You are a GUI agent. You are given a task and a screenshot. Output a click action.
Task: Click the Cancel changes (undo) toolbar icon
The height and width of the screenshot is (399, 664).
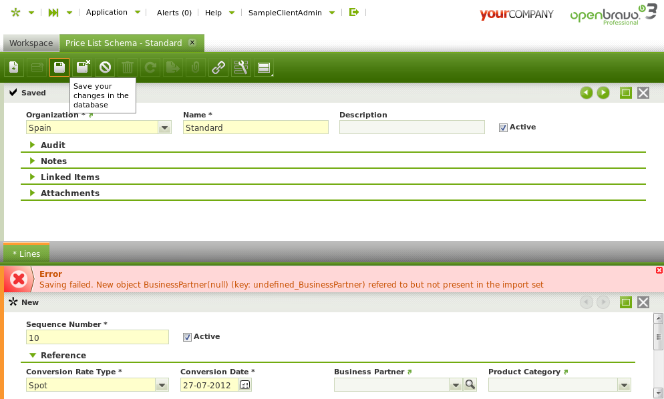(x=105, y=67)
